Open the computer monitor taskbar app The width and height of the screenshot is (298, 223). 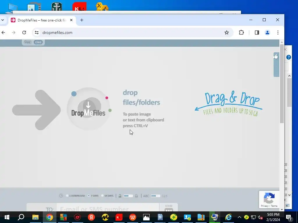[x=215, y=217]
